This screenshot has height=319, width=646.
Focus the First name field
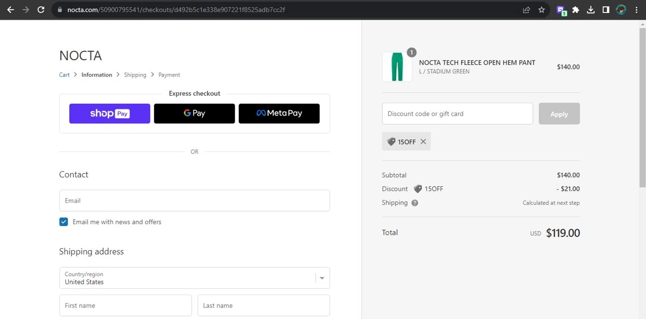[x=125, y=305]
